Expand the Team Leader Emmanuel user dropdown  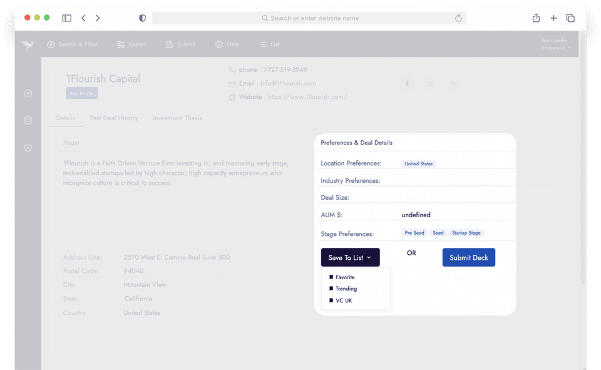point(555,44)
